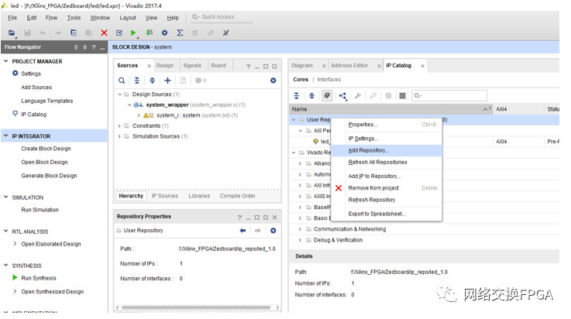The width and height of the screenshot is (571, 319).
Task: Click the Copy toolbar icon
Action: click(x=74, y=33)
